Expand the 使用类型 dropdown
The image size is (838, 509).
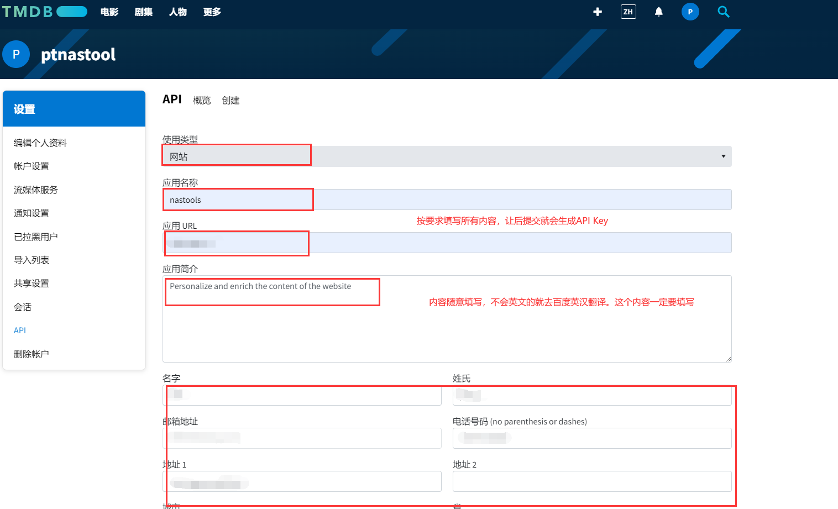(447, 156)
